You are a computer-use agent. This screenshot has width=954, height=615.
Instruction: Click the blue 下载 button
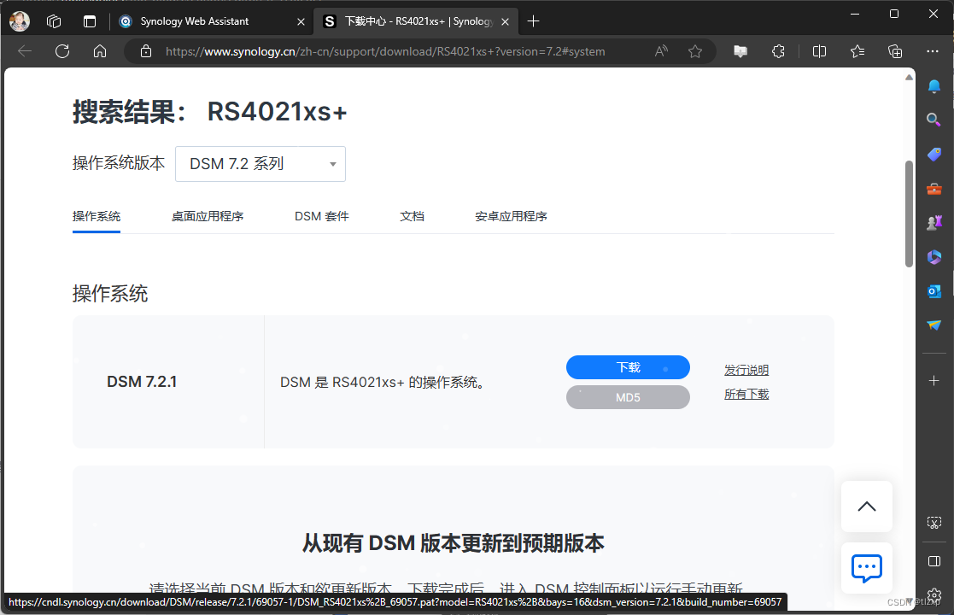coord(628,367)
